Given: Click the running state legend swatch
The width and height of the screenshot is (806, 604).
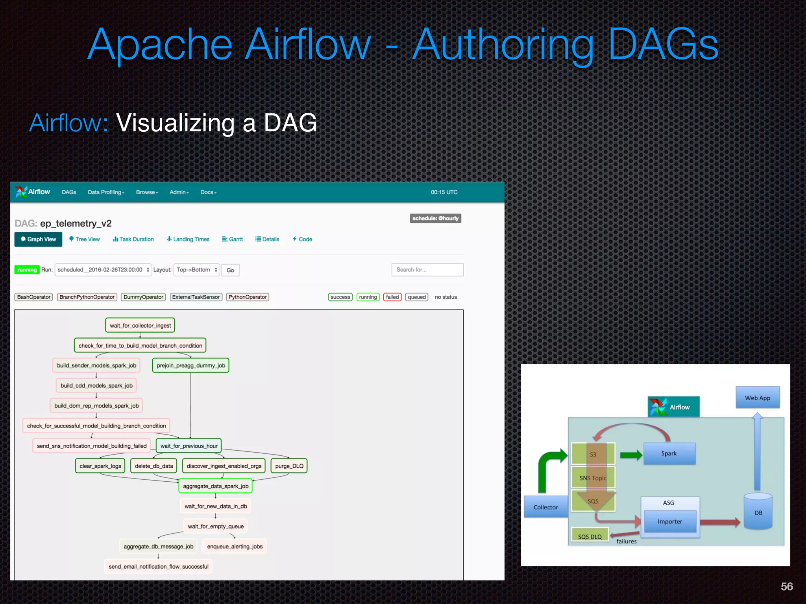Looking at the screenshot, I should click(368, 297).
